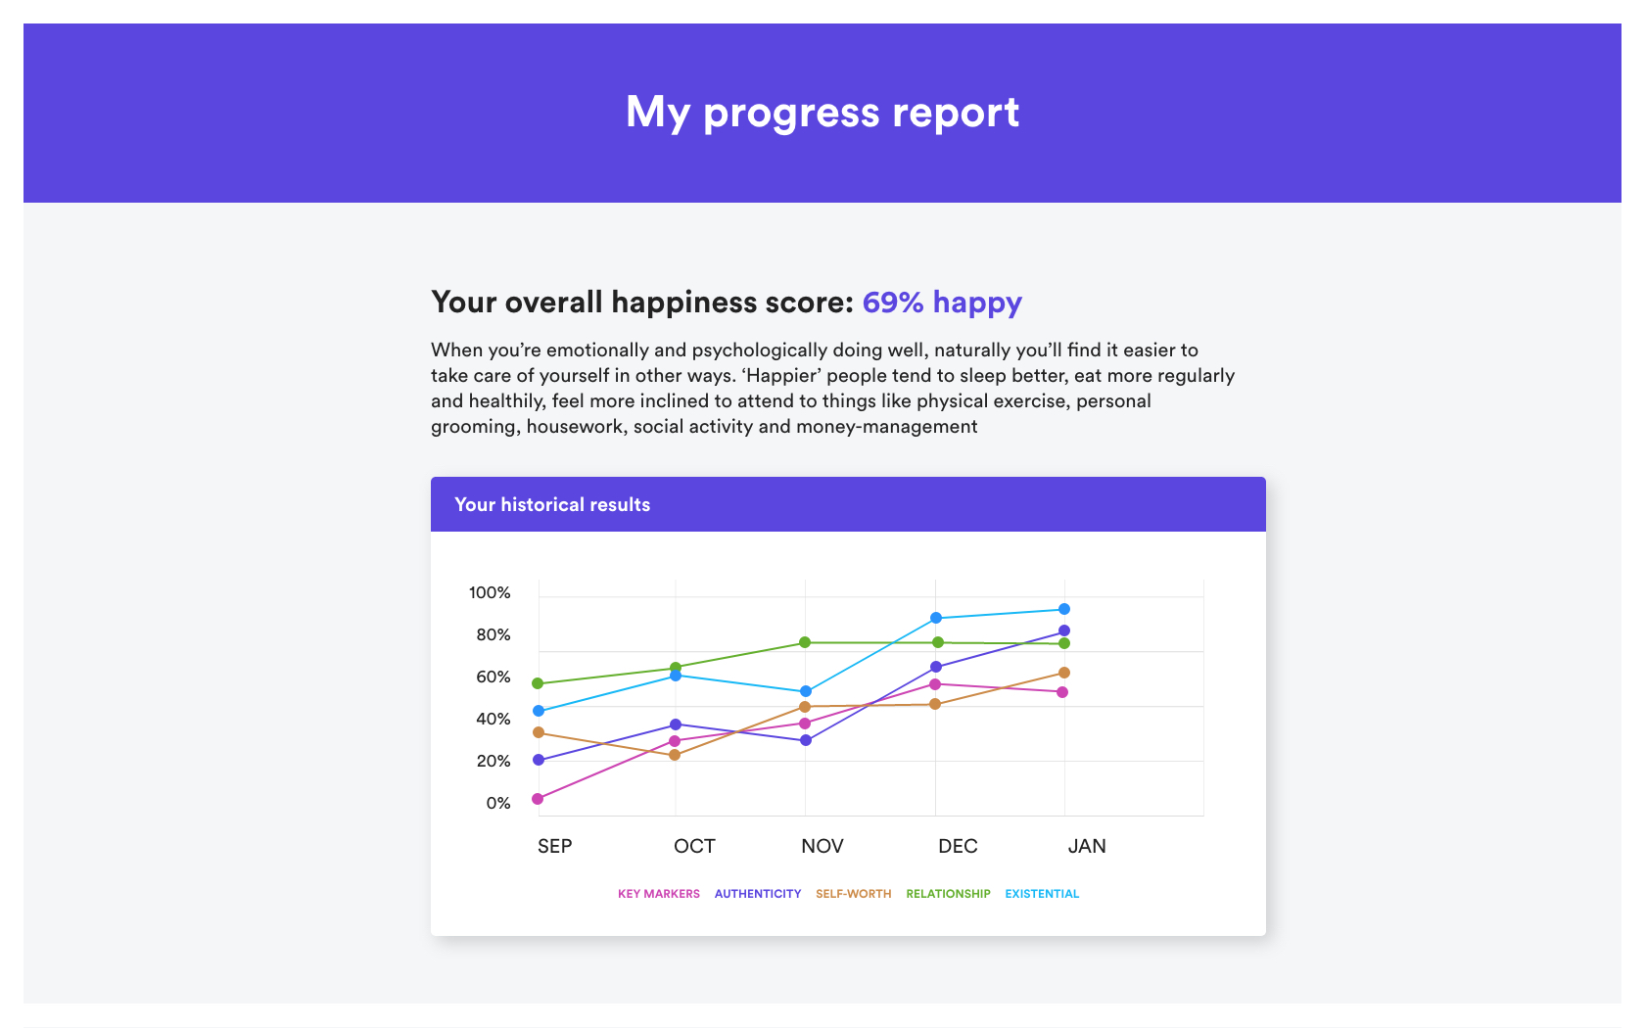Toggle the KEY MARKERS legend item
The image size is (1645, 1028).
tap(658, 894)
